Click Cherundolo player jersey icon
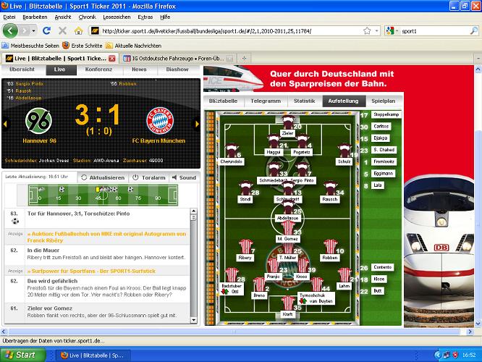This screenshot has height=362, width=482. (x=231, y=151)
